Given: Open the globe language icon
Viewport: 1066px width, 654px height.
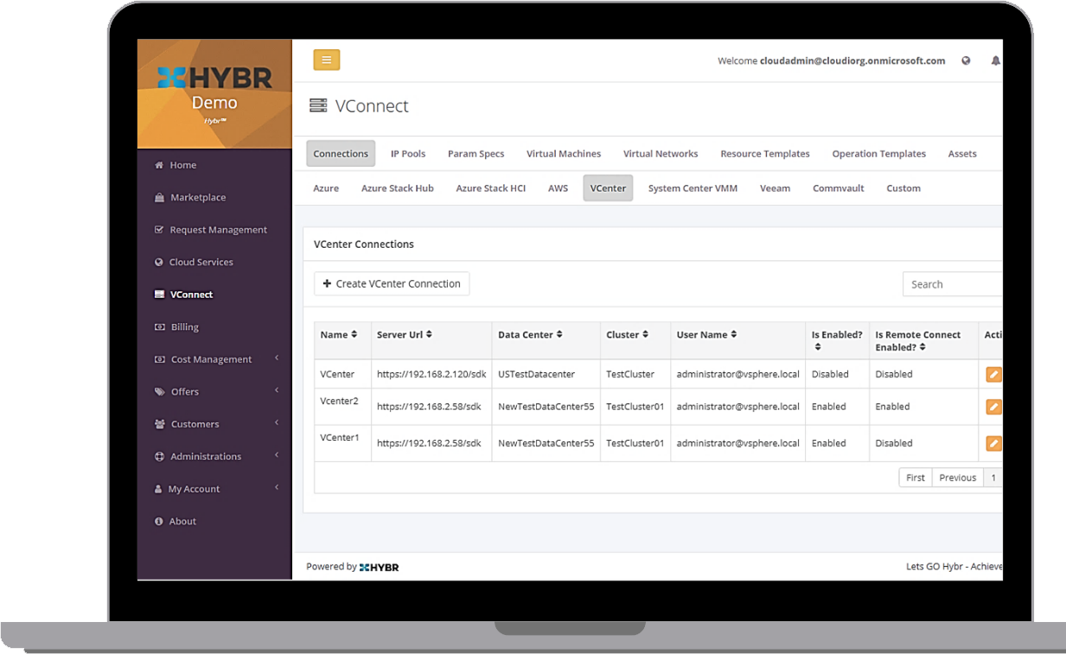Looking at the screenshot, I should (966, 61).
